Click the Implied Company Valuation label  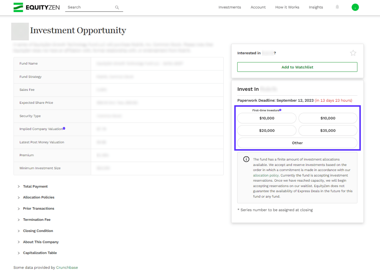pyautogui.click(x=41, y=129)
